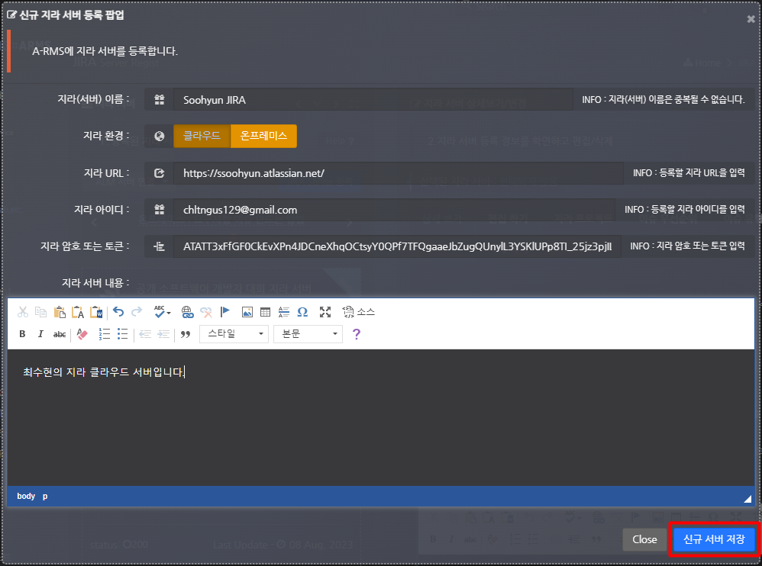Maximize the editor with the fullscreen icon
This screenshot has height=566, width=762.
coord(325,311)
